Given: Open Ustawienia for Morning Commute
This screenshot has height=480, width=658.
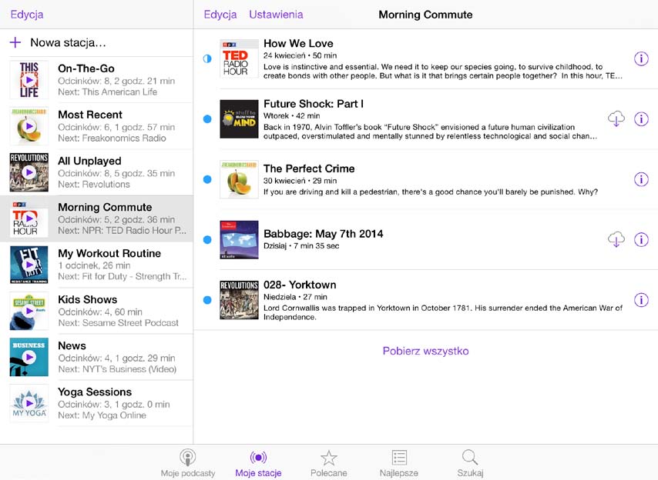Looking at the screenshot, I should pyautogui.click(x=276, y=15).
